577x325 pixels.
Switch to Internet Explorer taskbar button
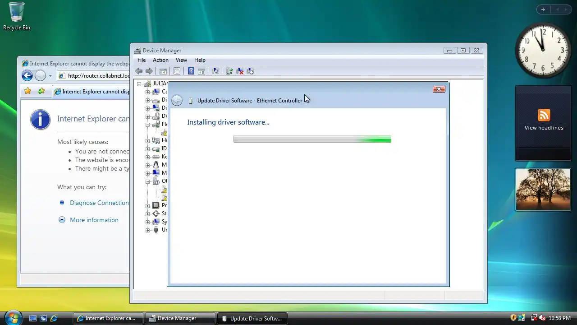click(x=108, y=318)
